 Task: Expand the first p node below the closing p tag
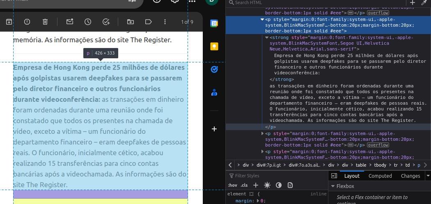[262, 134]
